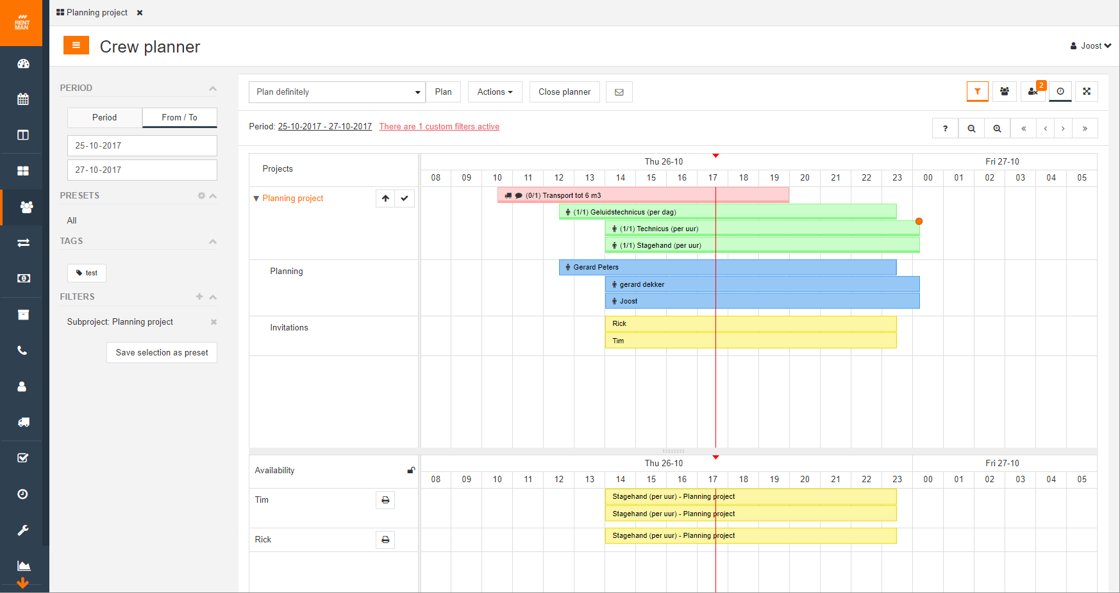Viewport: 1120px width, 593px height.
Task: Click the printer icon next to Tim
Action: [385, 500]
